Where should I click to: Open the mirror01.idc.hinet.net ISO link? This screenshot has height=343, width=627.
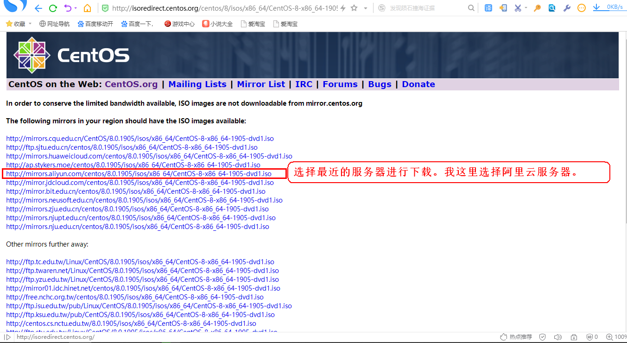(143, 288)
